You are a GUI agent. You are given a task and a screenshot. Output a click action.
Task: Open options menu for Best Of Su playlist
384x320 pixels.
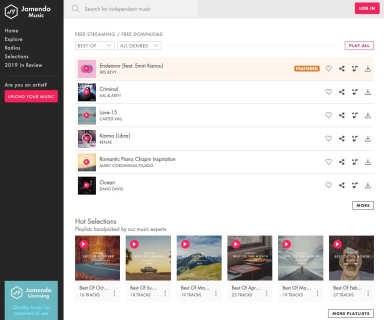click(x=165, y=293)
